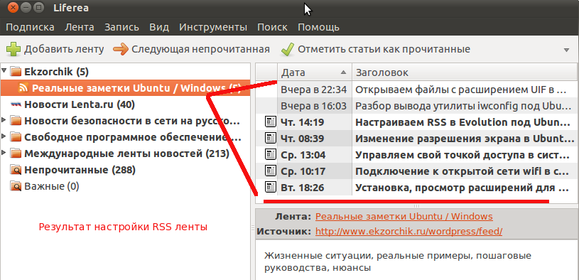The image size is (579, 280).
Task: Open item Настраиваем RSS в Evolution
Action: [465, 122]
